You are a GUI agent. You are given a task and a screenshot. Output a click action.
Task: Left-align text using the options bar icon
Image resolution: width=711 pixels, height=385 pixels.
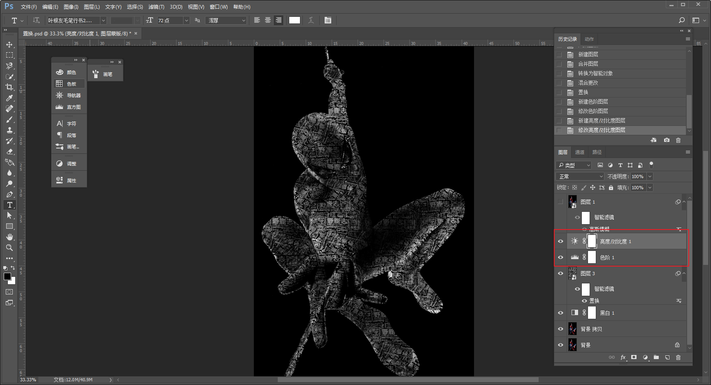pos(257,20)
